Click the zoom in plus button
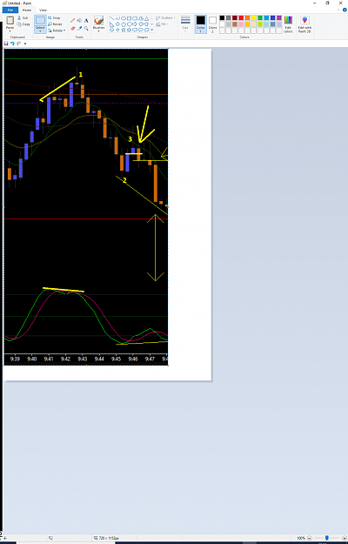The height and width of the screenshot is (544, 348). [x=343, y=538]
